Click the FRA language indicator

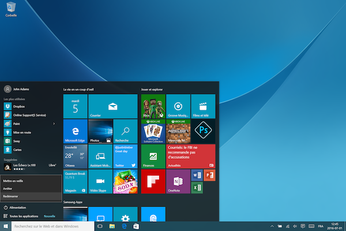[321, 226]
